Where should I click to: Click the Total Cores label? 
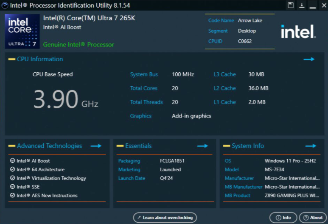point(144,88)
